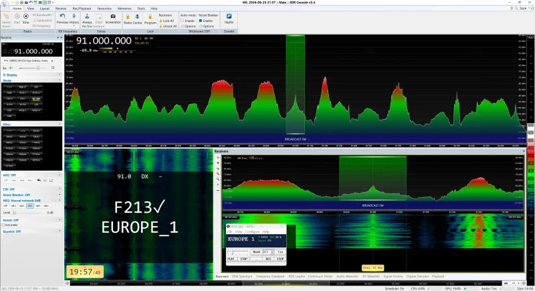Image resolution: width=535 pixels, height=291 pixels.
Task: Click Lock All receivers
Action: click(x=167, y=21)
